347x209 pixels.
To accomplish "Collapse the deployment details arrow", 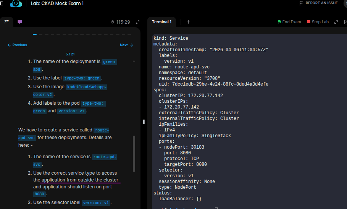I will 134,61.
